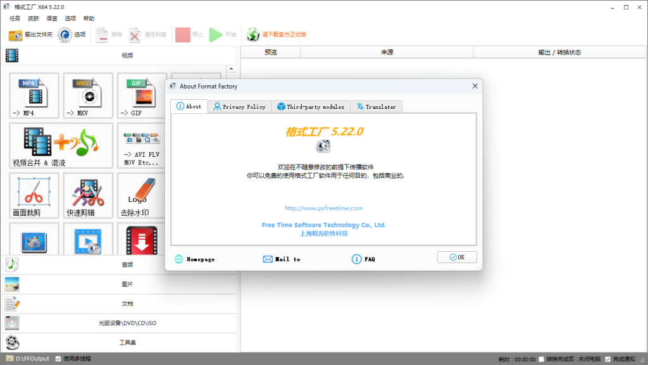Toggle the completion notification checkbox

coord(607,359)
